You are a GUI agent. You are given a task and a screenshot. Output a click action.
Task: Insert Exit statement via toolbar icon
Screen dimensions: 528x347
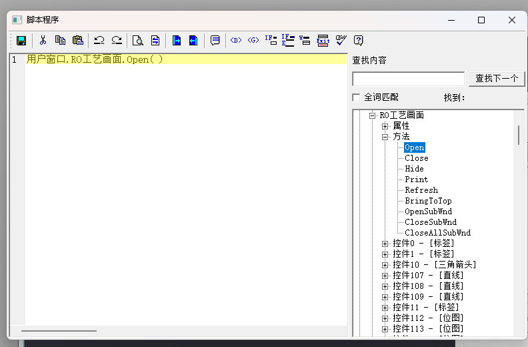click(323, 40)
